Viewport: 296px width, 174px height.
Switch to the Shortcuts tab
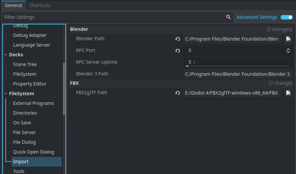click(40, 5)
